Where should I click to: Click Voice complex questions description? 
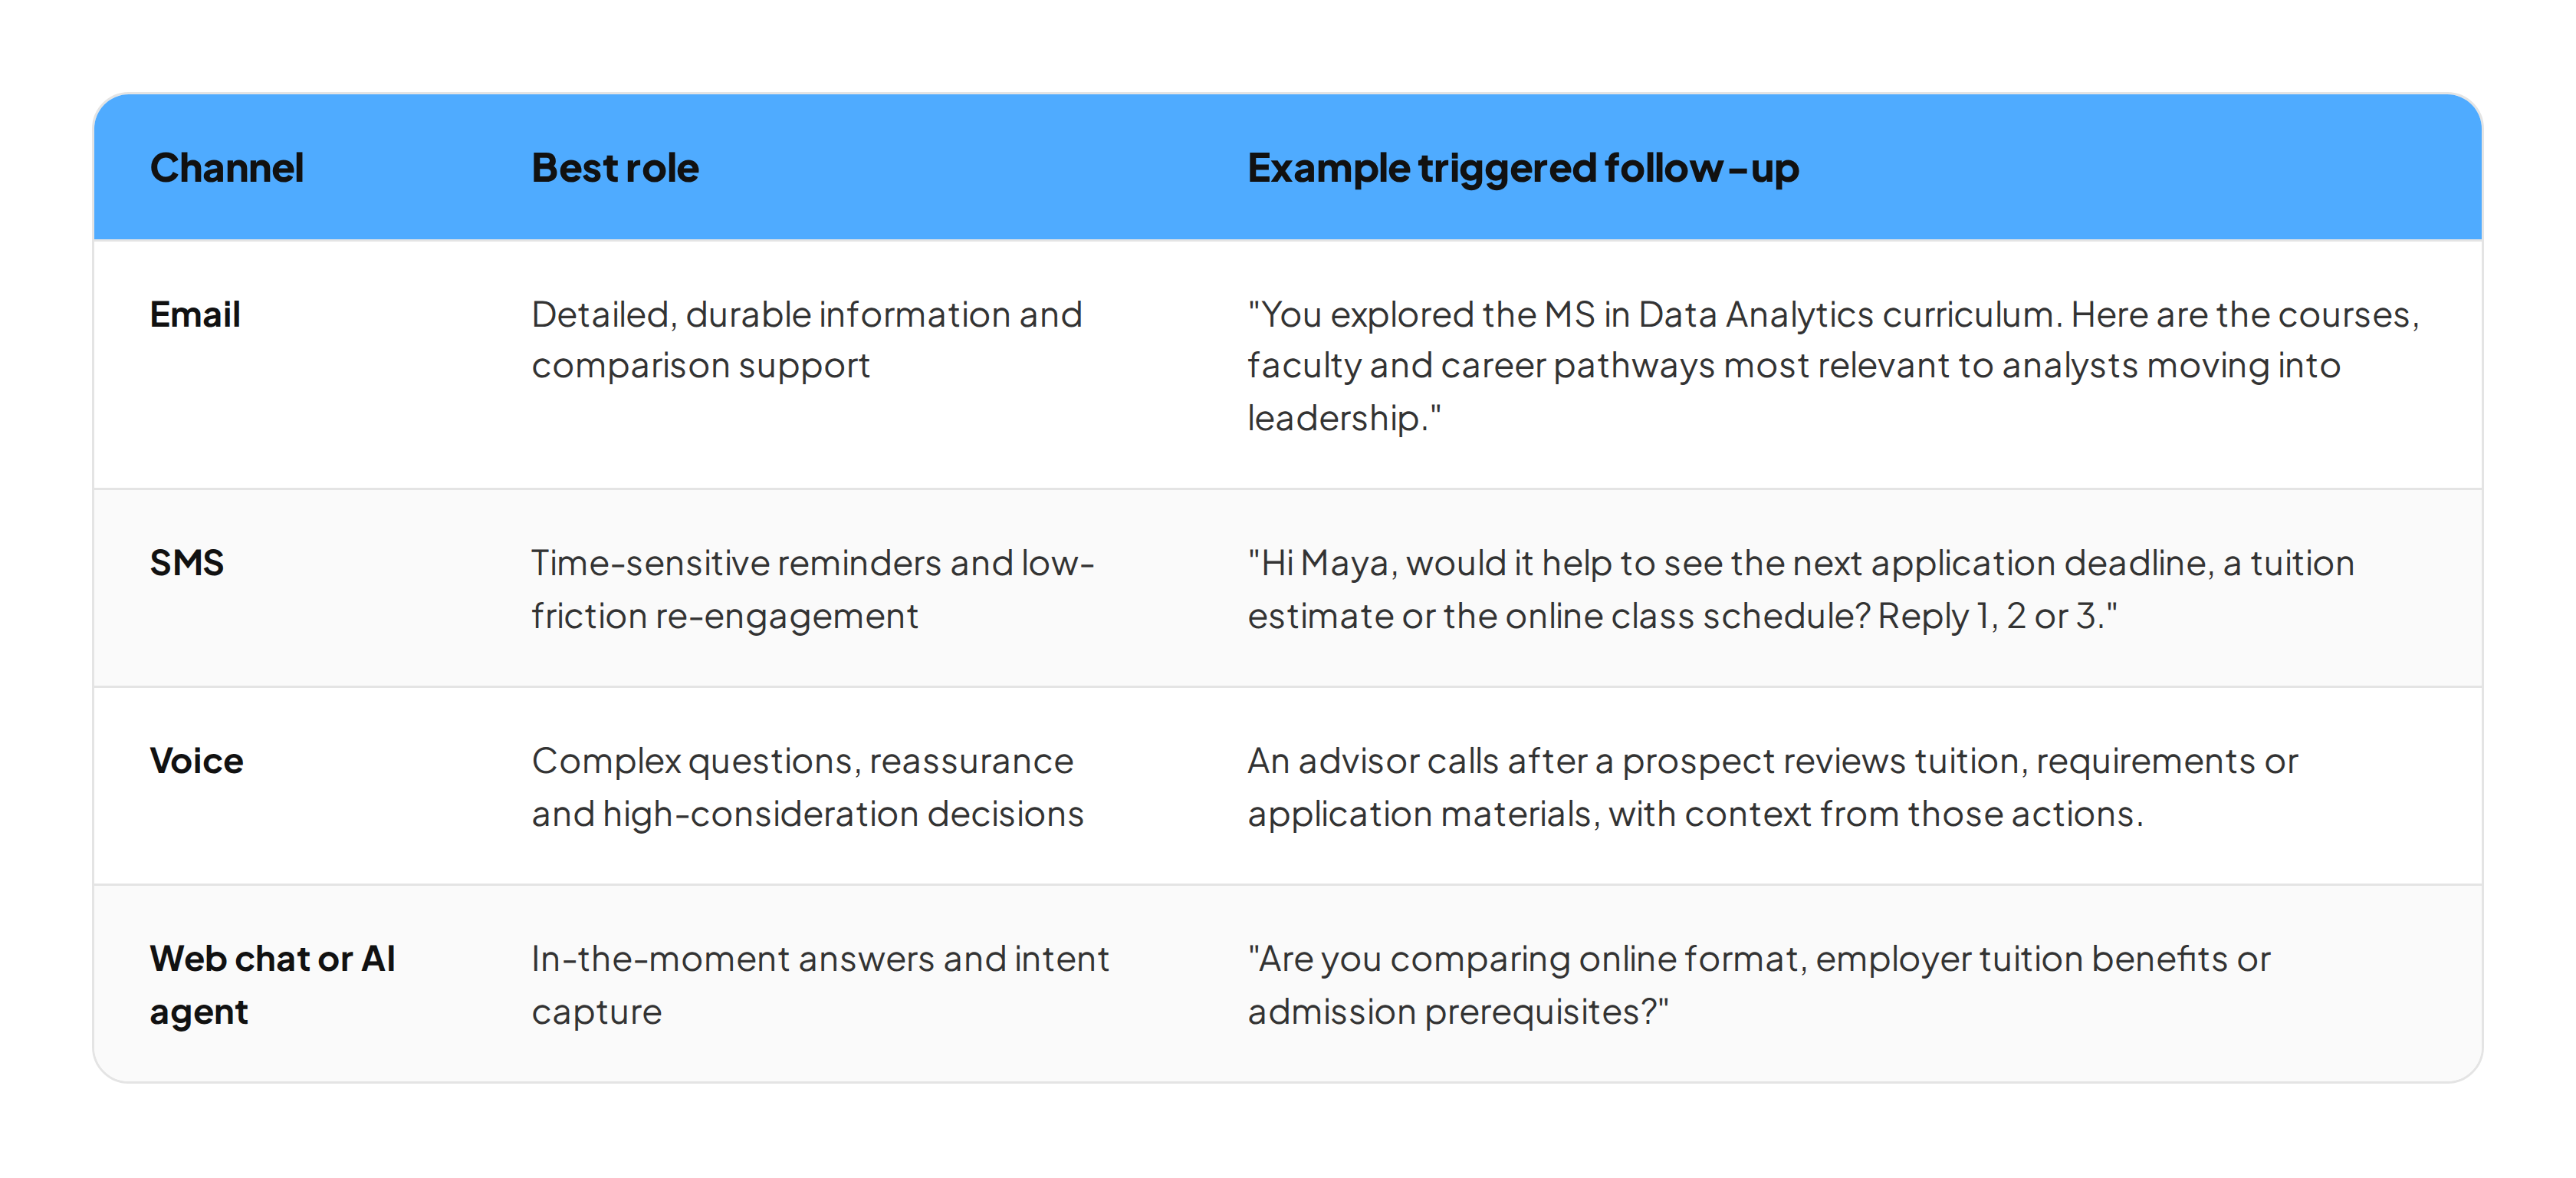coord(808,787)
